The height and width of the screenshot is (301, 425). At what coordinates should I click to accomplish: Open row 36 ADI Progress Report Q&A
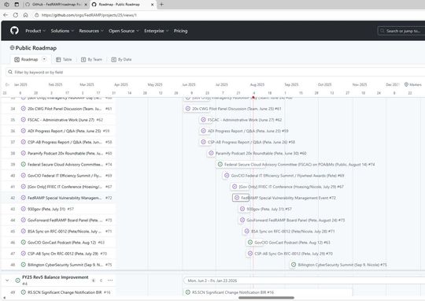(x=65, y=131)
